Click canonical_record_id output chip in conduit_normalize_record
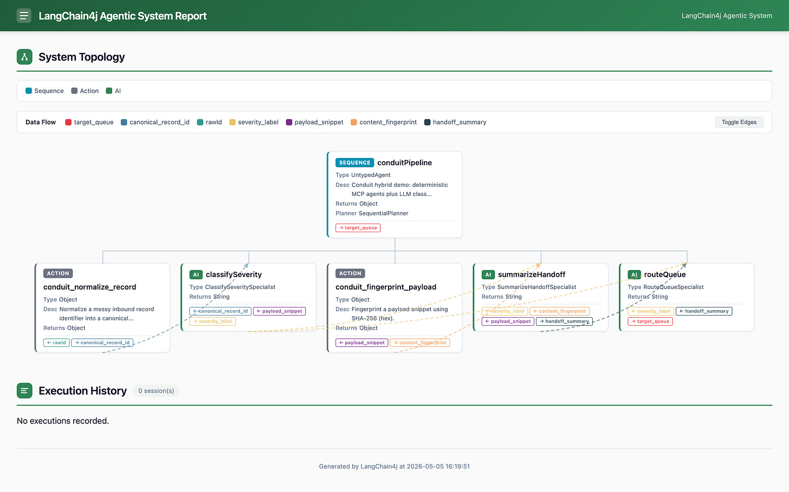The height and width of the screenshot is (492, 789). pos(102,343)
